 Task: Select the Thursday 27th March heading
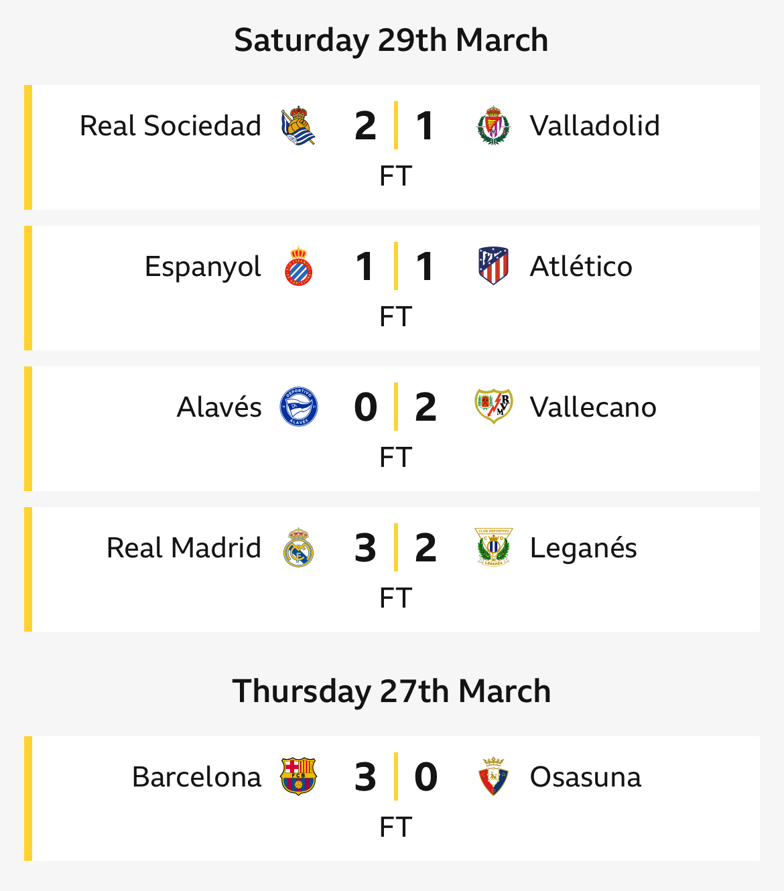coord(391,691)
